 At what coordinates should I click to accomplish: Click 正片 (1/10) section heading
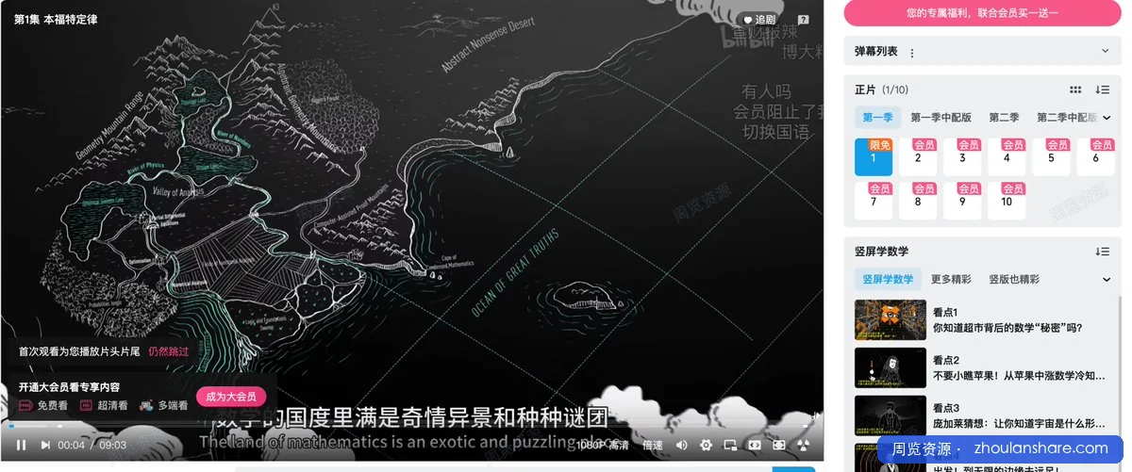click(x=881, y=90)
